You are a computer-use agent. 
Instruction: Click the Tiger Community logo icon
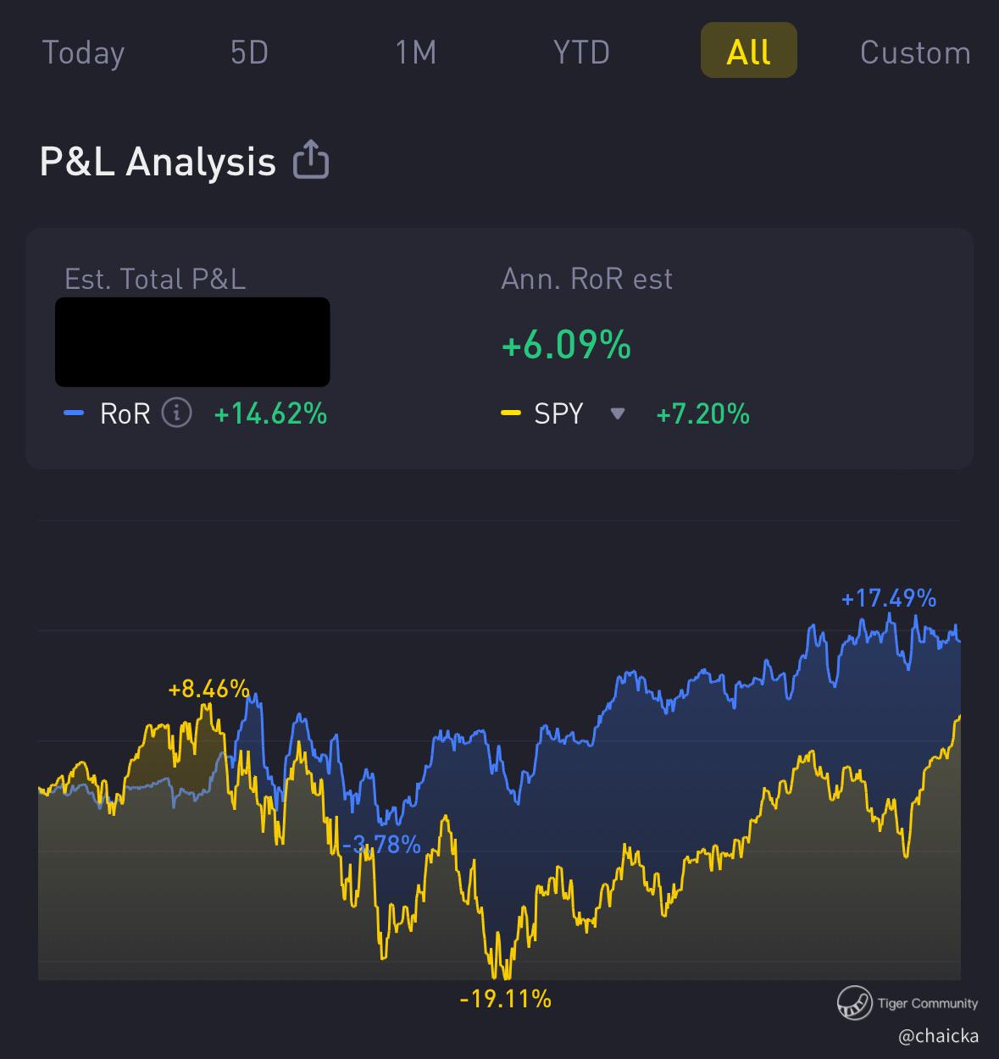(854, 1003)
